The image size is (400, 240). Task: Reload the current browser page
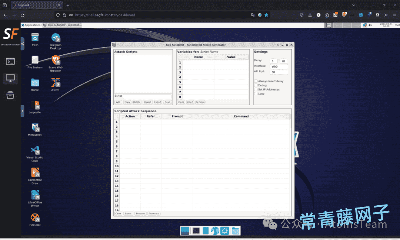point(23,15)
